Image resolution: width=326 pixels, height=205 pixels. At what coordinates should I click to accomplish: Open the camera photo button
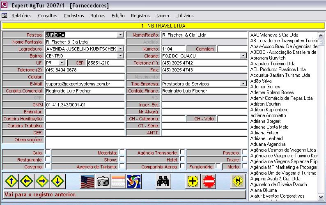click(103, 181)
